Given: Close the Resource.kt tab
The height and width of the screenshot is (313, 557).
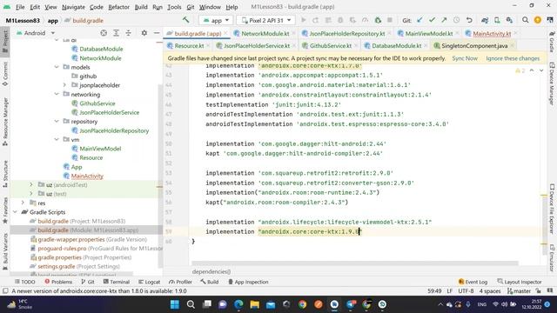Looking at the screenshot, I should click(x=208, y=46).
